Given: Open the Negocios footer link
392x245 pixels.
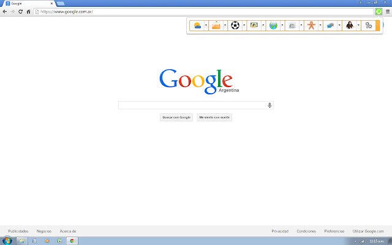Looking at the screenshot, I should pyautogui.click(x=44, y=232).
